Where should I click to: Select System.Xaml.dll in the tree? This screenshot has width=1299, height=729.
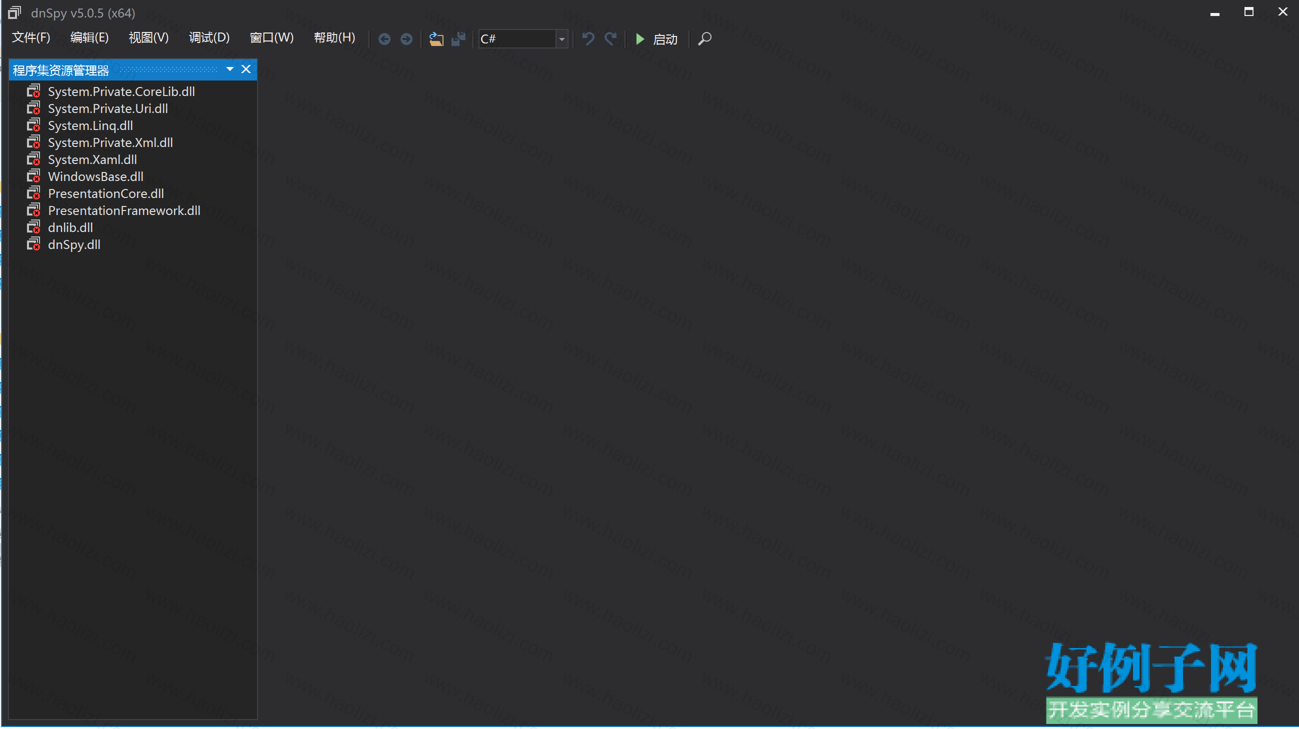92,160
